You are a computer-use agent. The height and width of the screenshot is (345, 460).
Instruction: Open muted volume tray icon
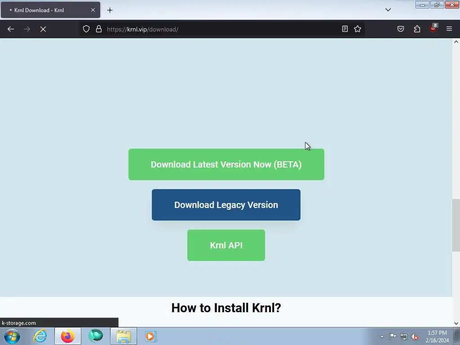point(415,336)
